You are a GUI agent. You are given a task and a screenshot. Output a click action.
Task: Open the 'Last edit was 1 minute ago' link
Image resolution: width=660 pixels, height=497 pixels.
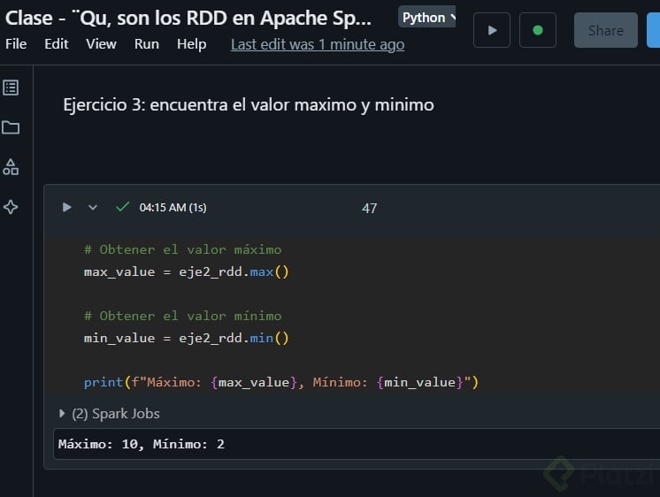tap(318, 44)
